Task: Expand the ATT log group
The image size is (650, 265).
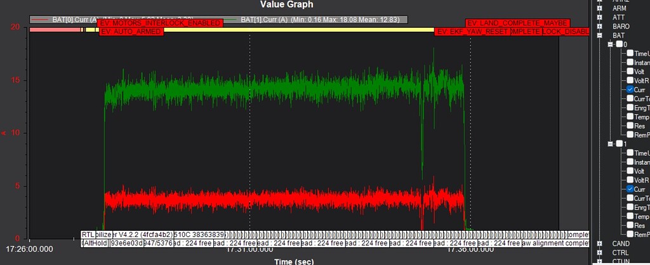Action: pos(600,18)
